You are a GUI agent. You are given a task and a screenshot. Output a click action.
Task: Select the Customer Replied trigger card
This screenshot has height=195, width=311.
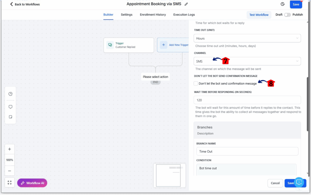point(129,45)
